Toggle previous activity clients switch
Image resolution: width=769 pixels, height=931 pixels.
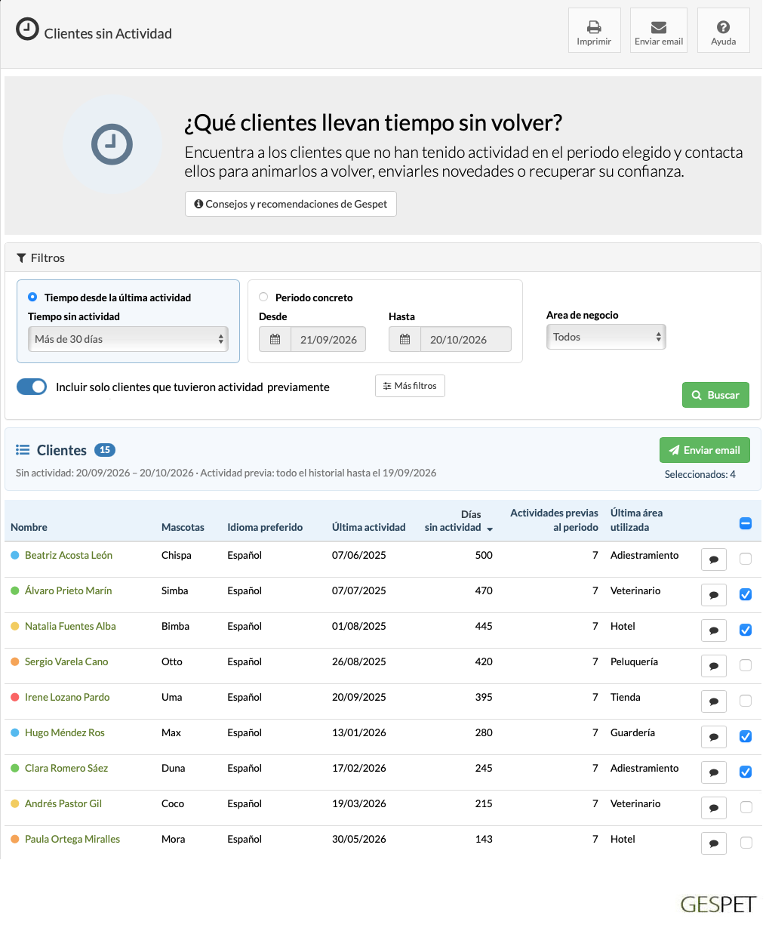pos(32,387)
